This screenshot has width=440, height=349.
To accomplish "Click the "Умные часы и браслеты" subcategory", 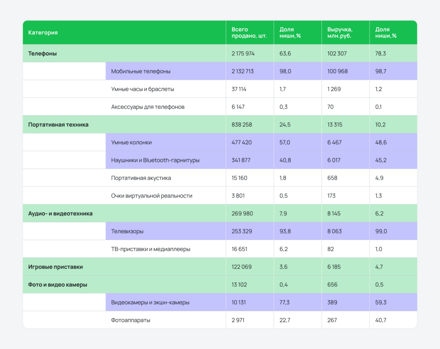I will pos(142,89).
